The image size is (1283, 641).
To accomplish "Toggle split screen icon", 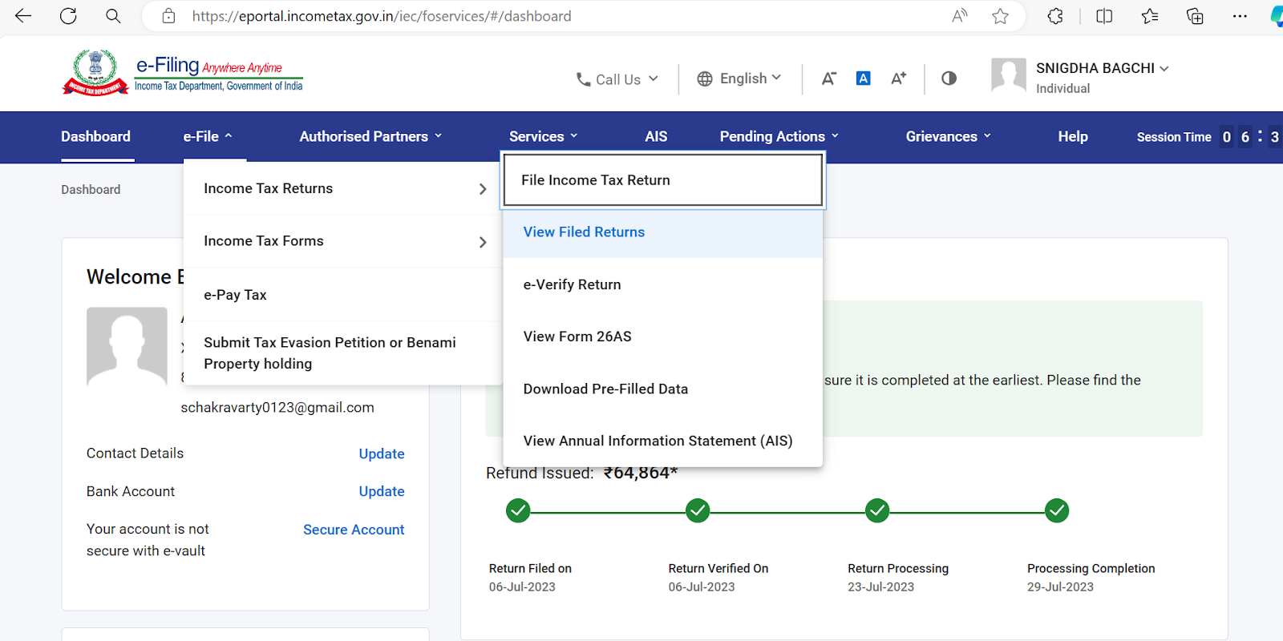I will click(x=1104, y=16).
